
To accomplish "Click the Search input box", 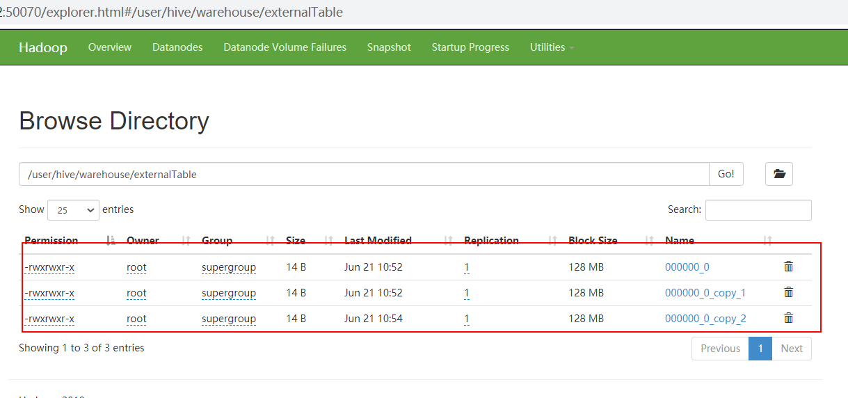I will coord(758,210).
